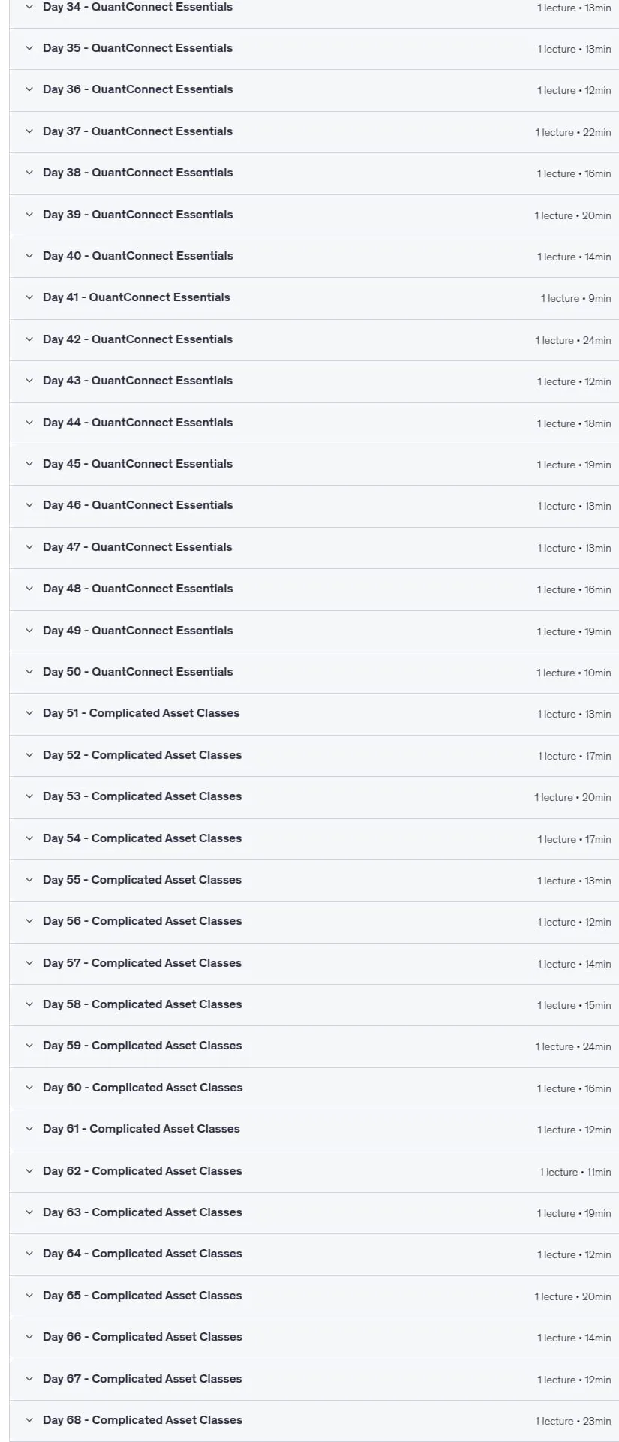Screen dimensions: 619x1442
Task: Click chevron beside Day 44 QuantConnect Essentials
Action: click(x=29, y=423)
